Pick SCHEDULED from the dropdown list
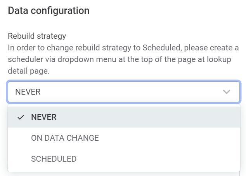 point(54,159)
